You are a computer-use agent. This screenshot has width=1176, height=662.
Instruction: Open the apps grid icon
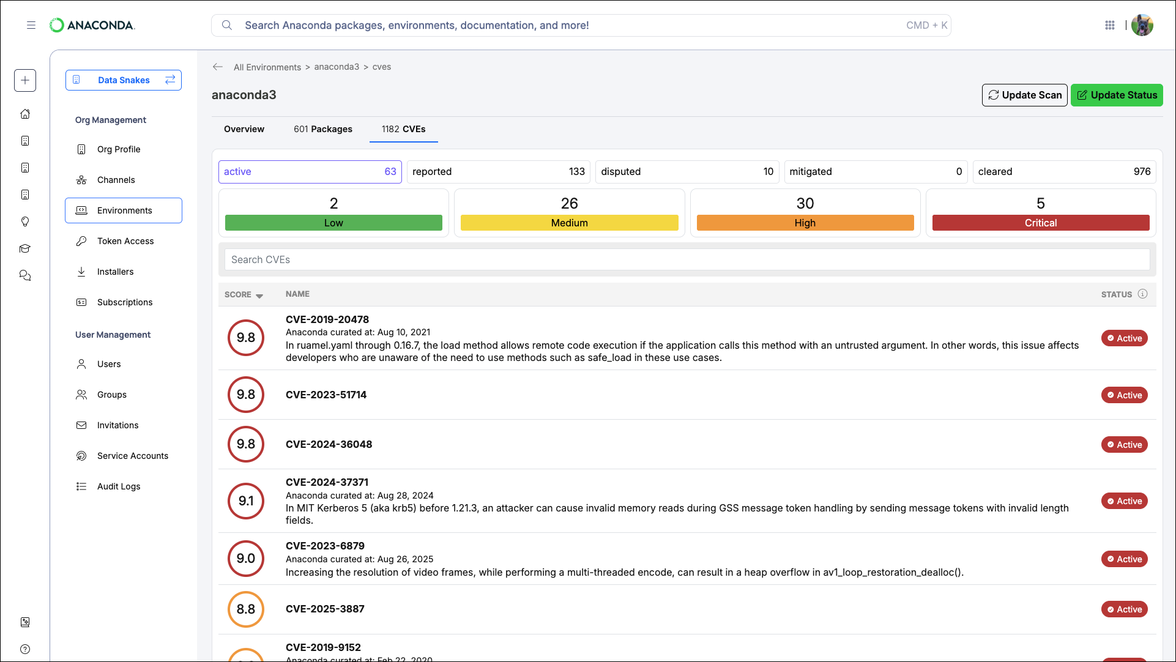[1110, 25]
